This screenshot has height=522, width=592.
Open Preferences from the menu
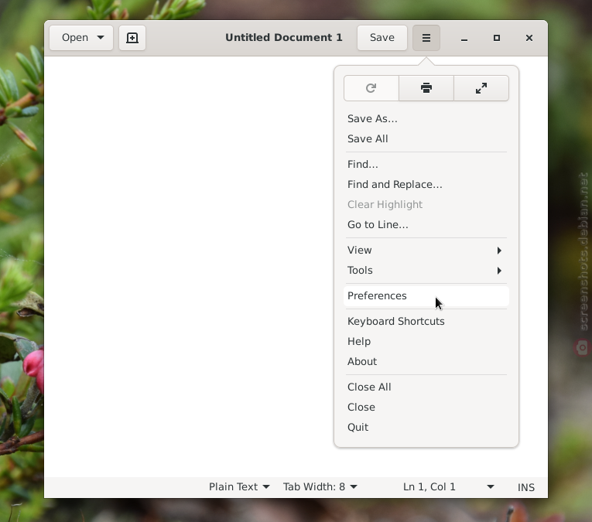426,296
